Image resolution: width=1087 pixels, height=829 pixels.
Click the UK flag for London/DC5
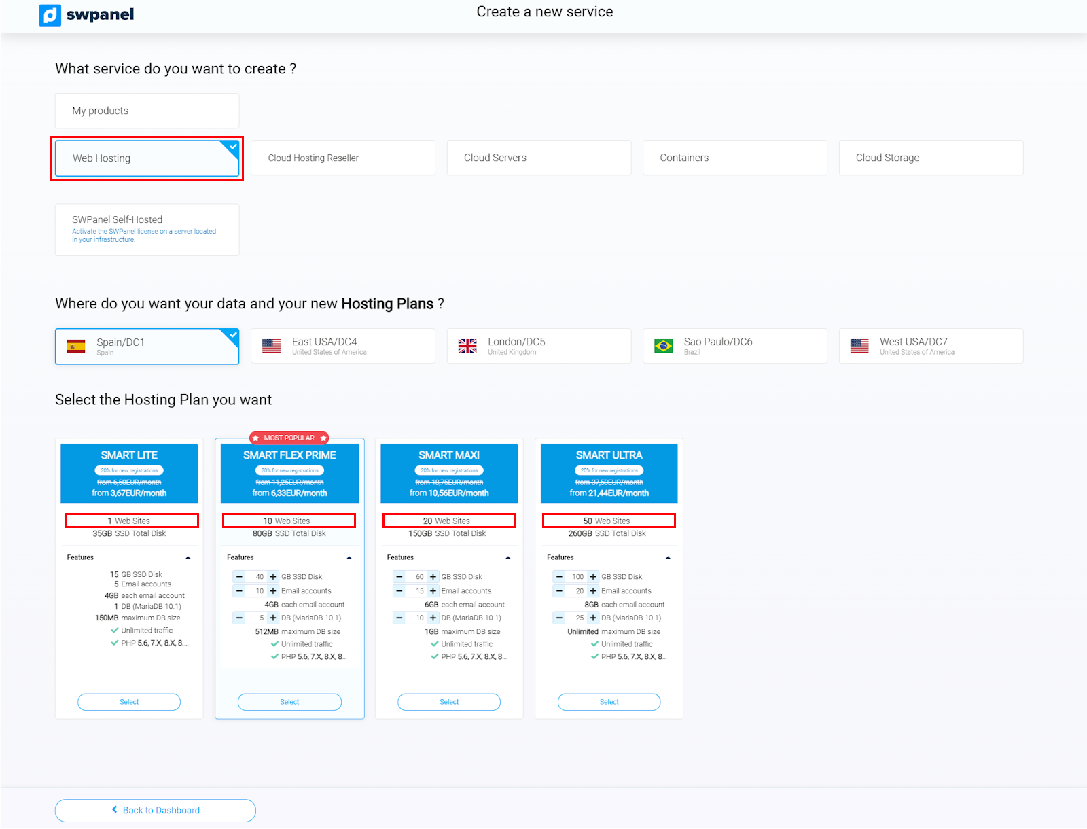(x=467, y=346)
